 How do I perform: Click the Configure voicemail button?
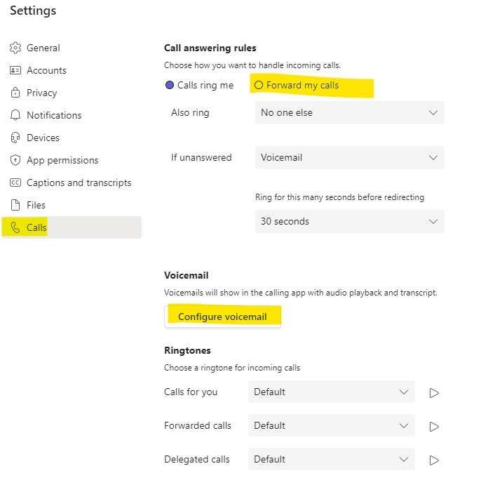pos(222,317)
